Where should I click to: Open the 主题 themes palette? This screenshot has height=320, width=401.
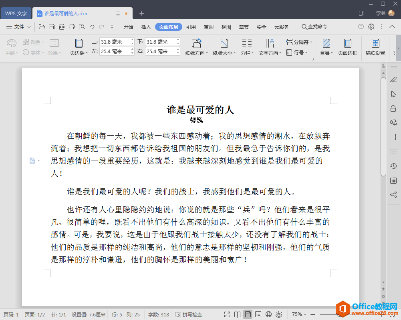click(x=12, y=47)
